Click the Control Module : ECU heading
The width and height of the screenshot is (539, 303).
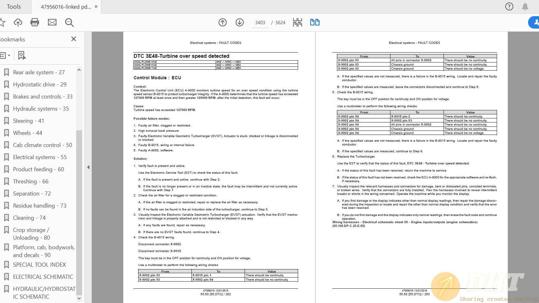pyautogui.click(x=157, y=78)
